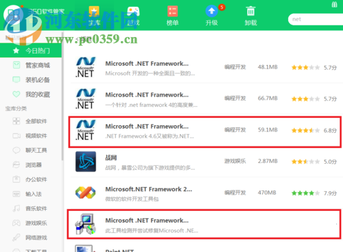
Task: Select the 音乐软件 category
Action: coord(36,209)
